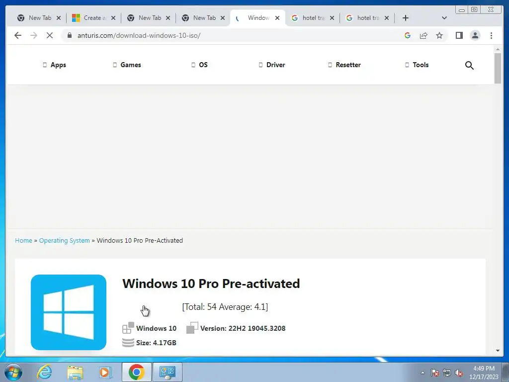Click the Windows 10 logo thumbnail
This screenshot has height=382, width=509.
[x=69, y=312]
